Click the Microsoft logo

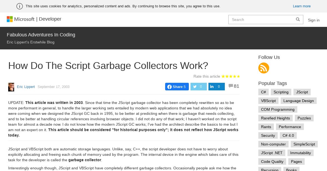20,19
